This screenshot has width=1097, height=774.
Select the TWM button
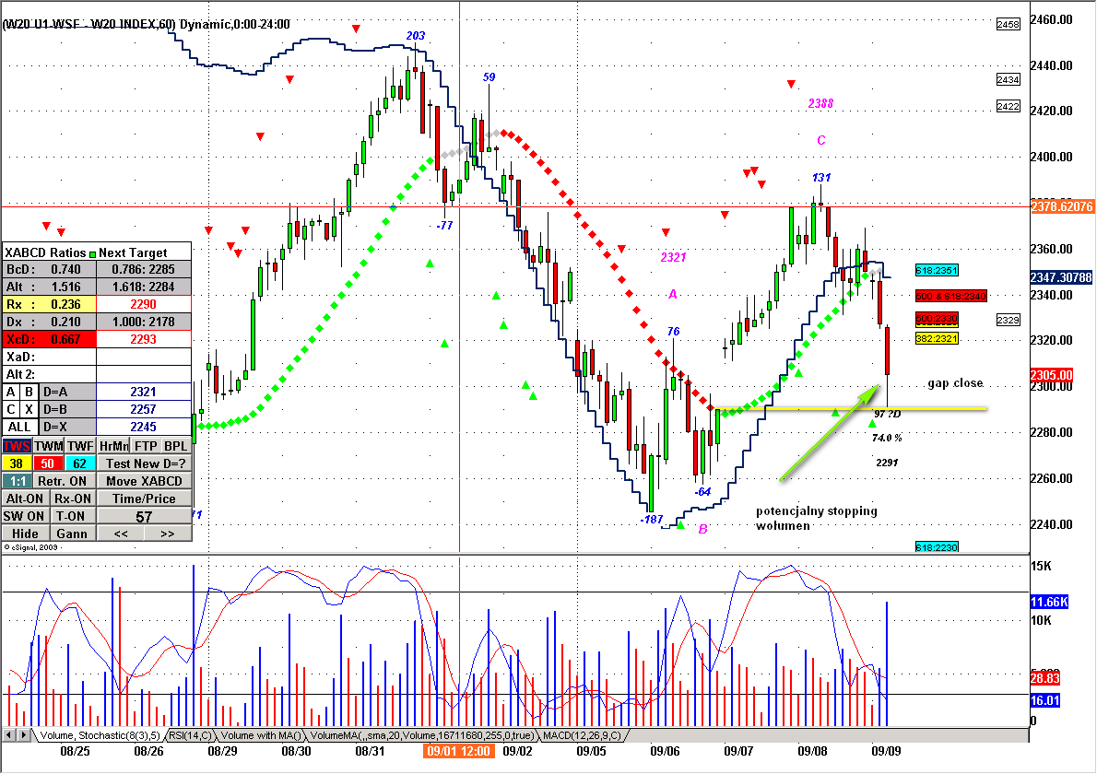[49, 445]
